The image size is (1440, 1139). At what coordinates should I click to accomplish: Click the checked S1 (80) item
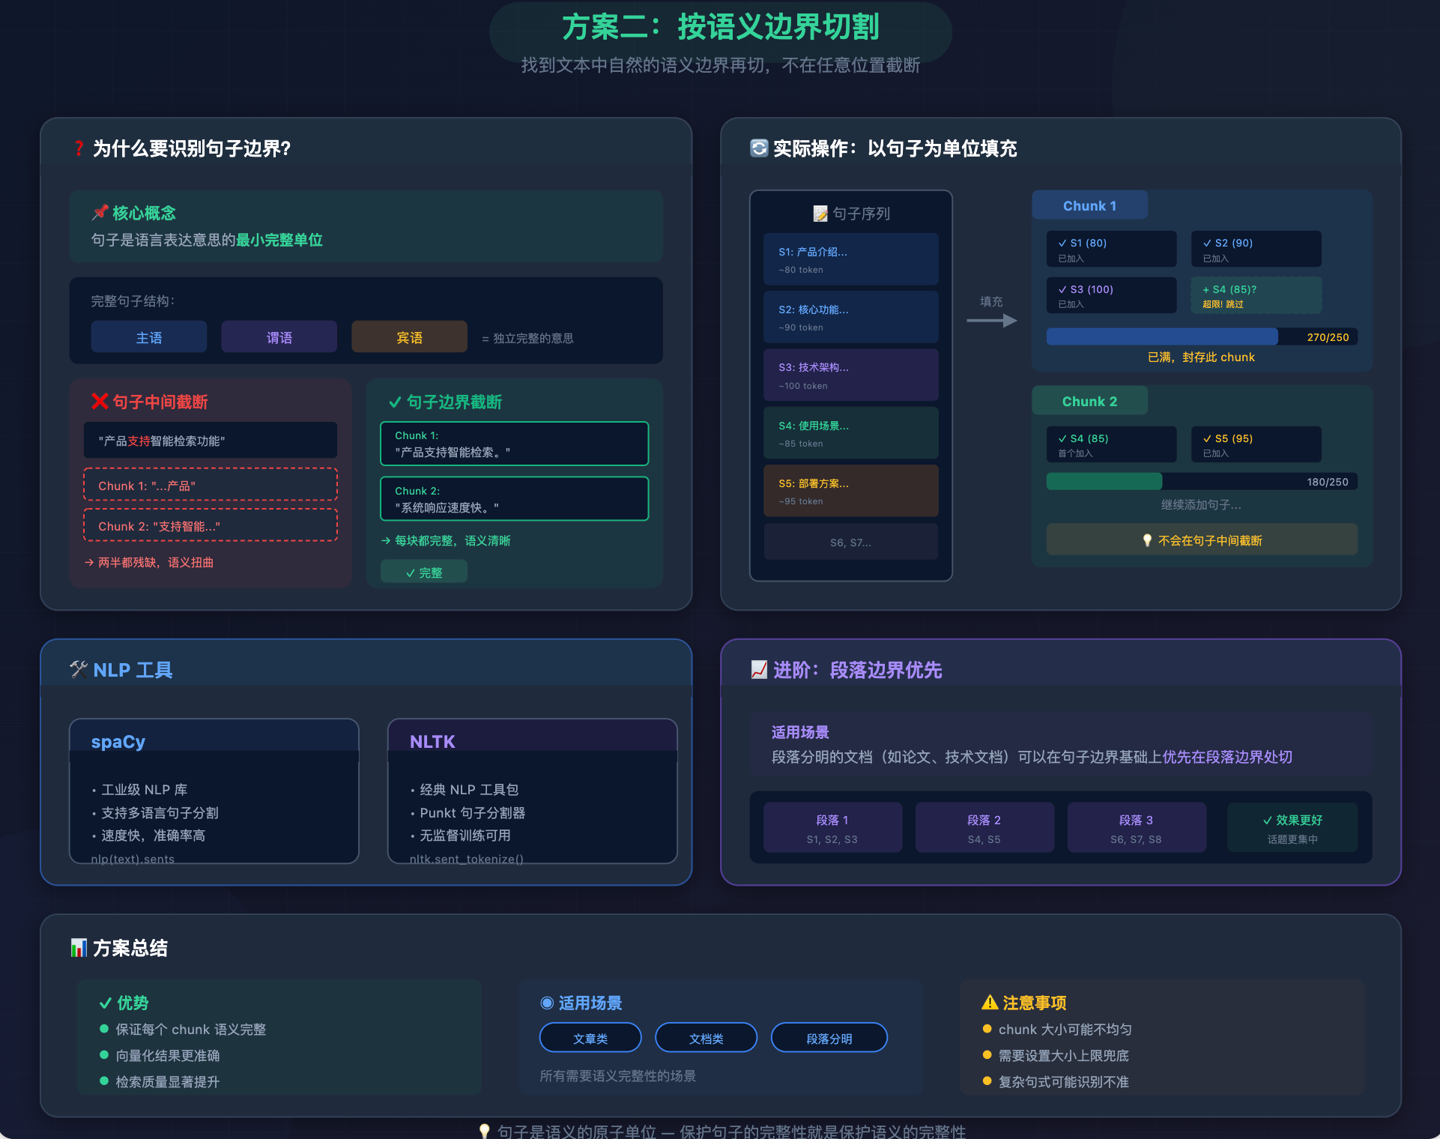(x=1111, y=249)
